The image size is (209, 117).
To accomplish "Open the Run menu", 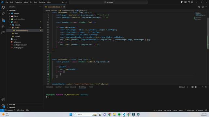I will [36, 2].
